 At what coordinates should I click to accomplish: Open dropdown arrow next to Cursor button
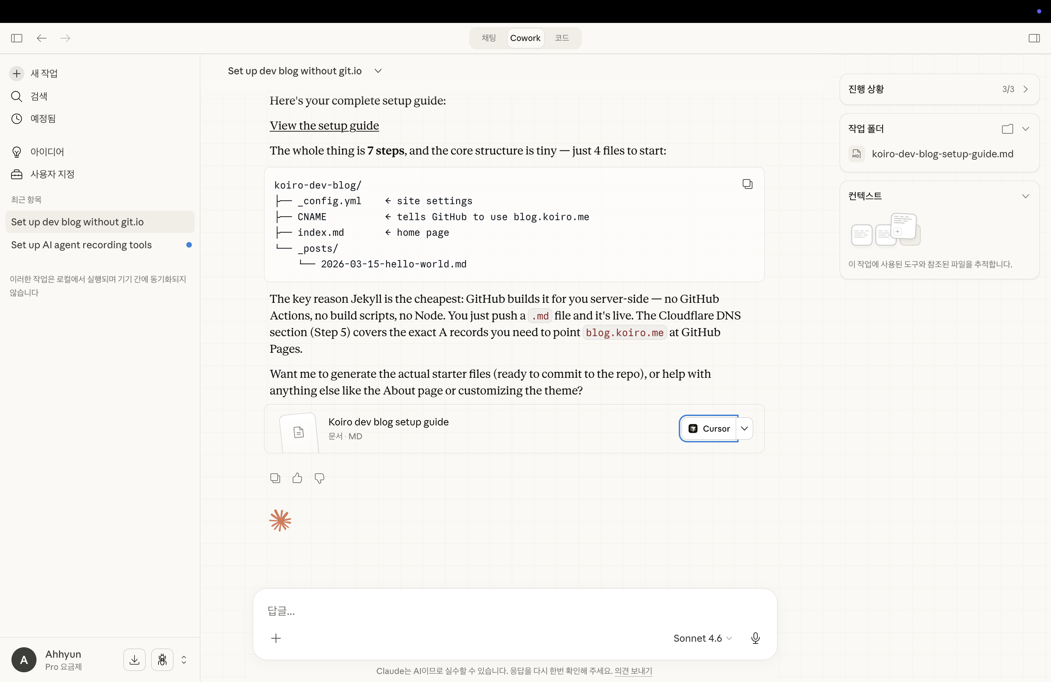[x=744, y=429]
